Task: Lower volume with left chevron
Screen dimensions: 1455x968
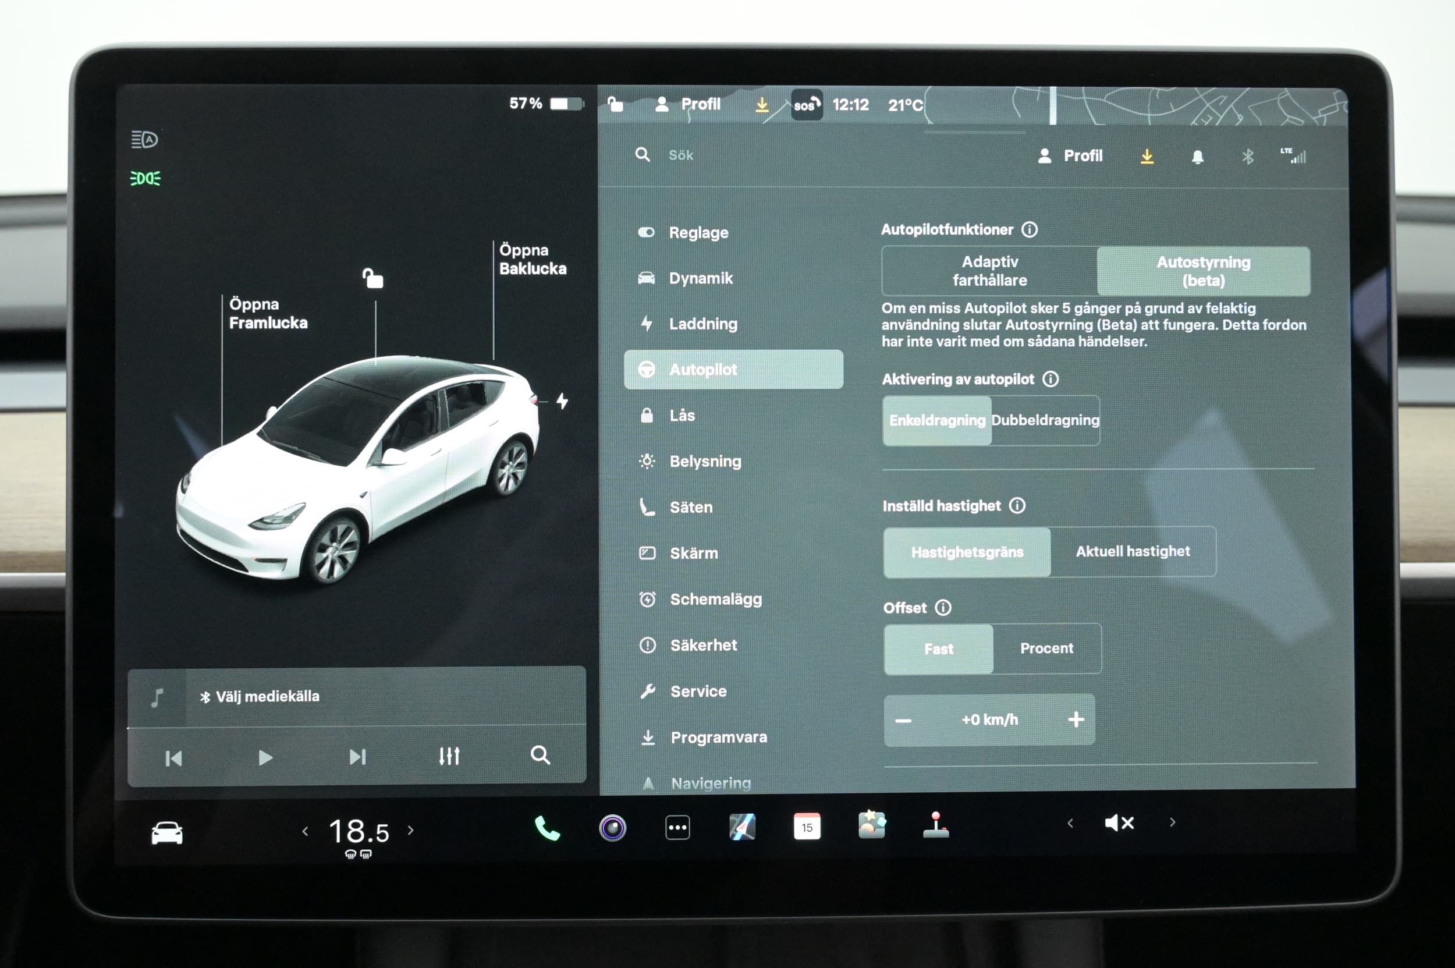Action: coord(1070,823)
